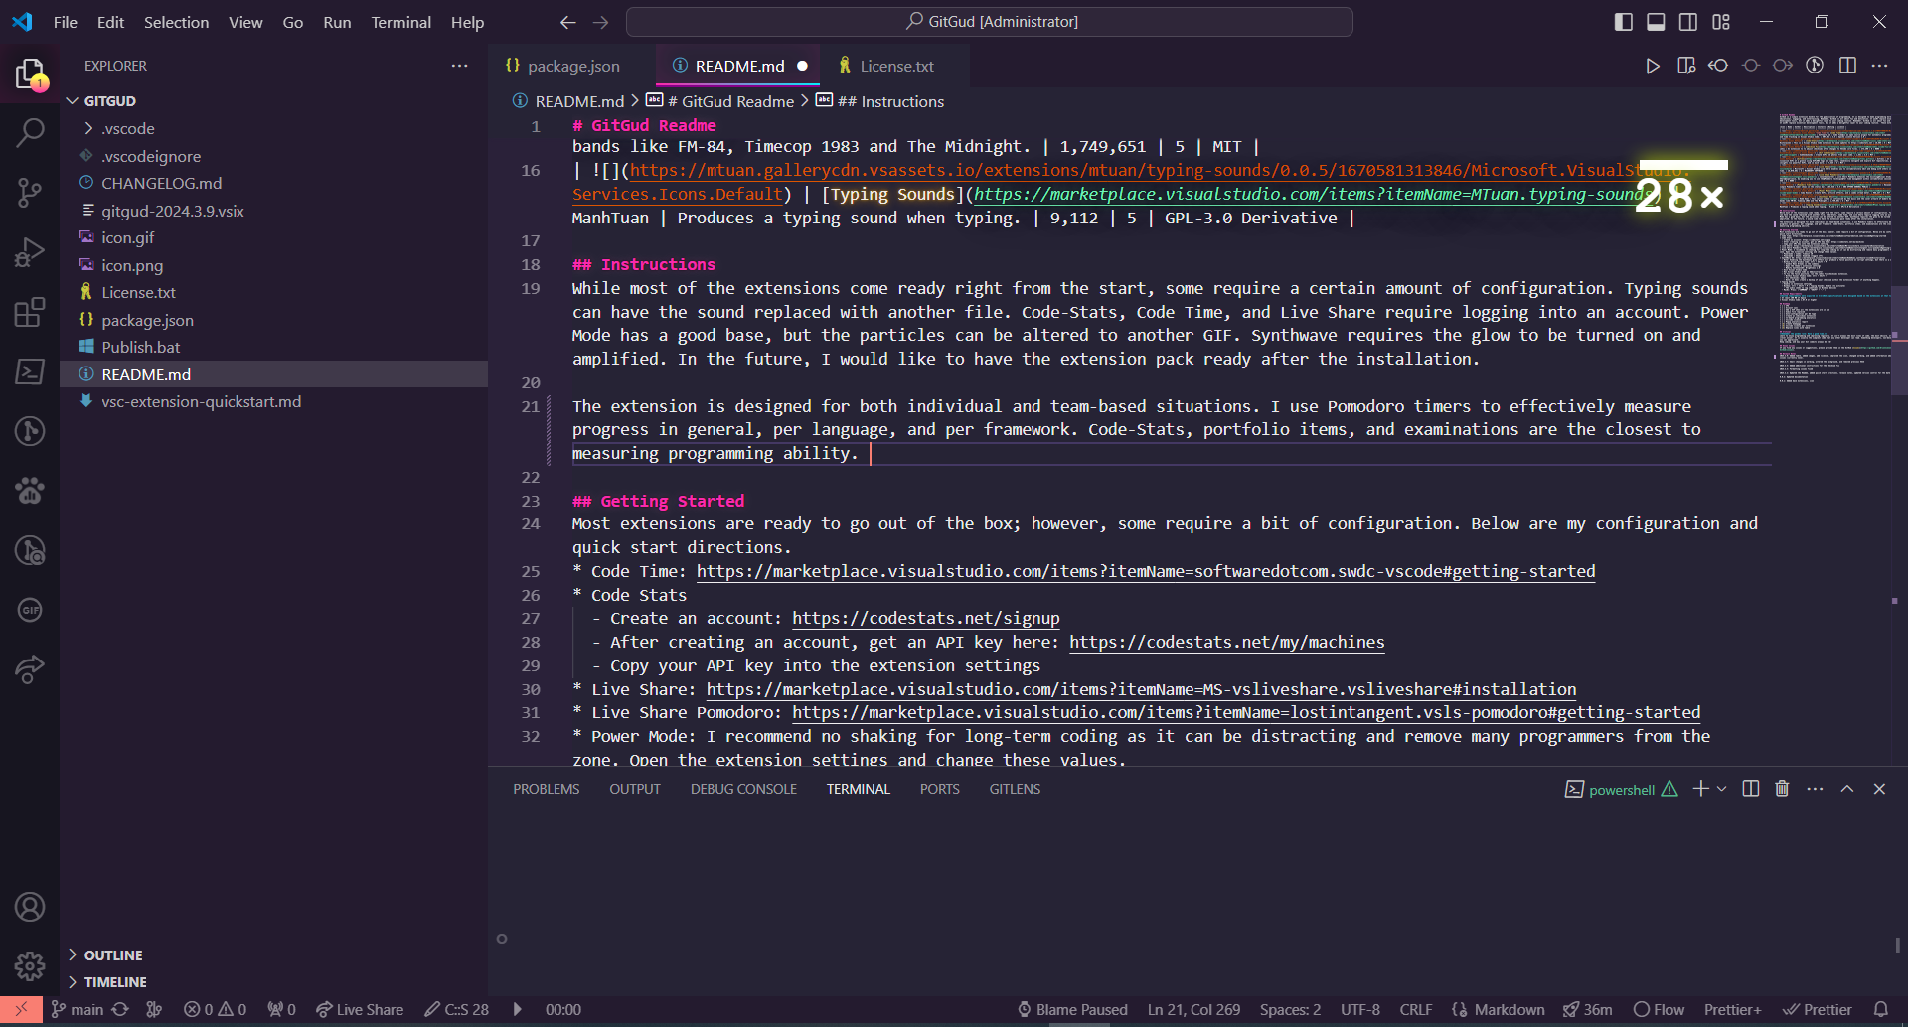Open the Selection menu
Viewport: 1908px width, 1027px height.
[176, 22]
